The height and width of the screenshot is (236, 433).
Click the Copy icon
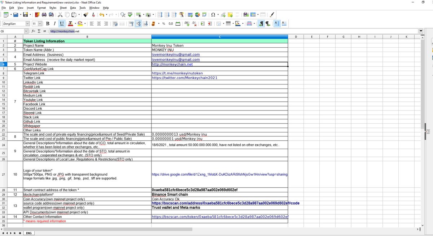(67, 15)
